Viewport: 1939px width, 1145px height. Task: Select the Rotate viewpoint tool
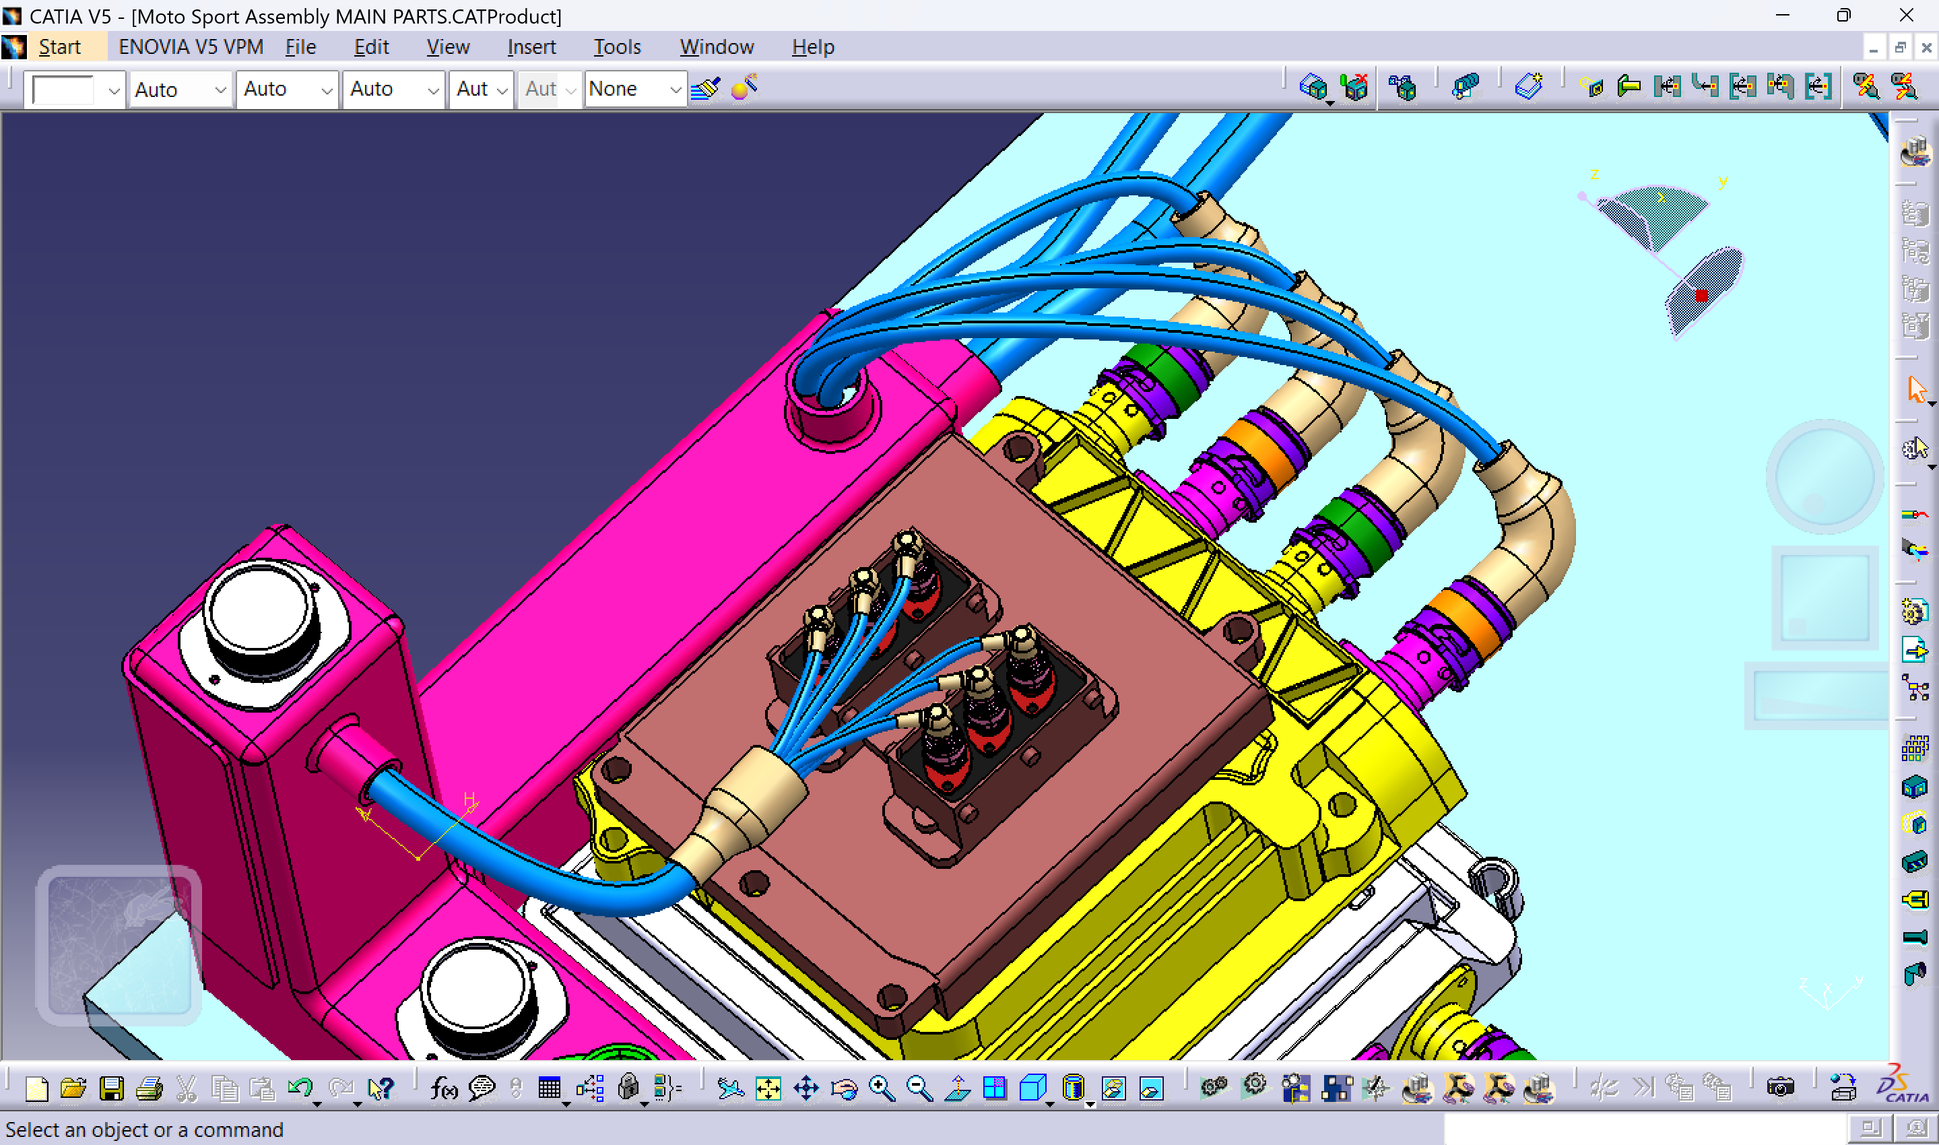[844, 1088]
